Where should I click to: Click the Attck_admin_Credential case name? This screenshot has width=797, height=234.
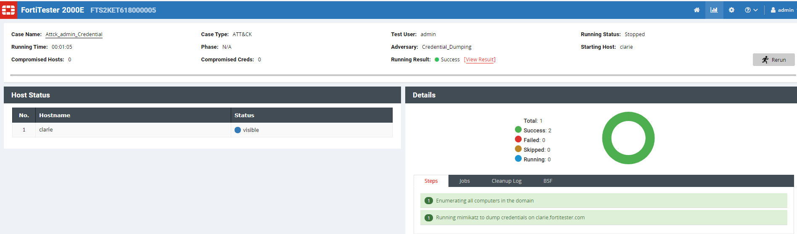click(x=74, y=34)
